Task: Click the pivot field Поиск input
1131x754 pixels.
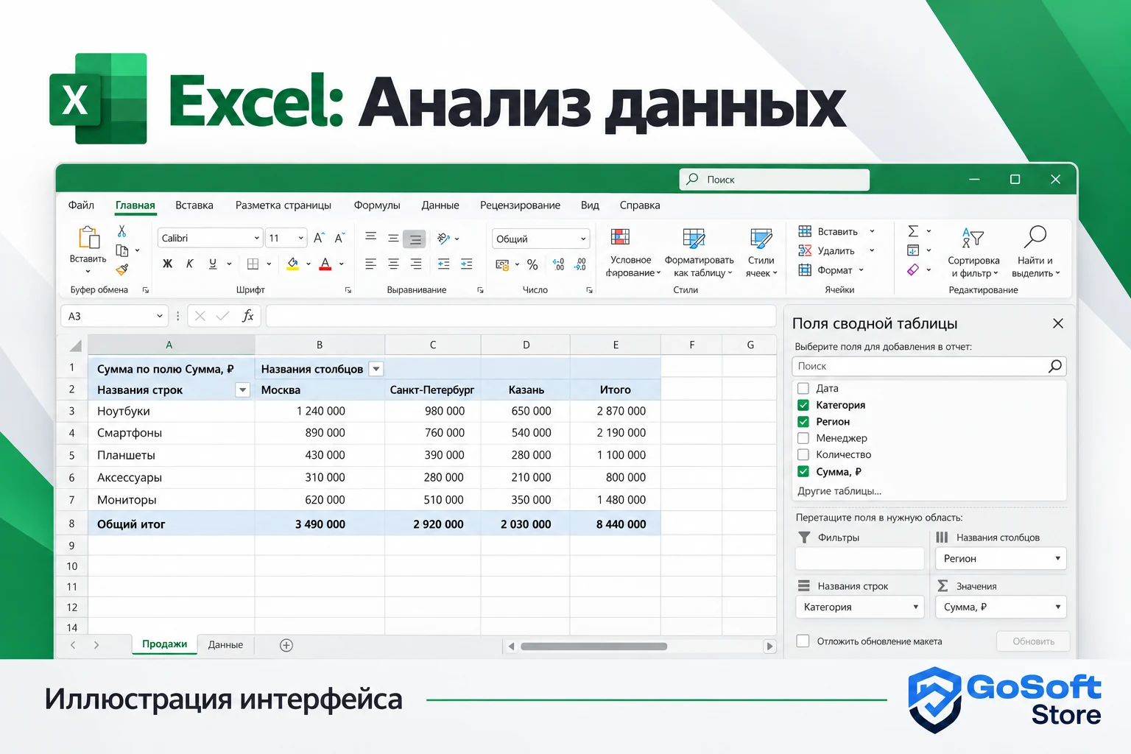Action: (929, 366)
